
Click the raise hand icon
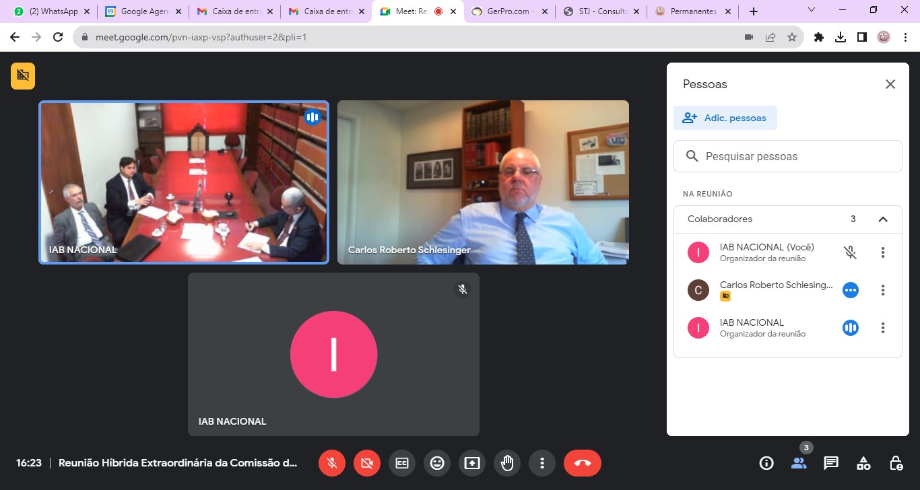[507, 463]
